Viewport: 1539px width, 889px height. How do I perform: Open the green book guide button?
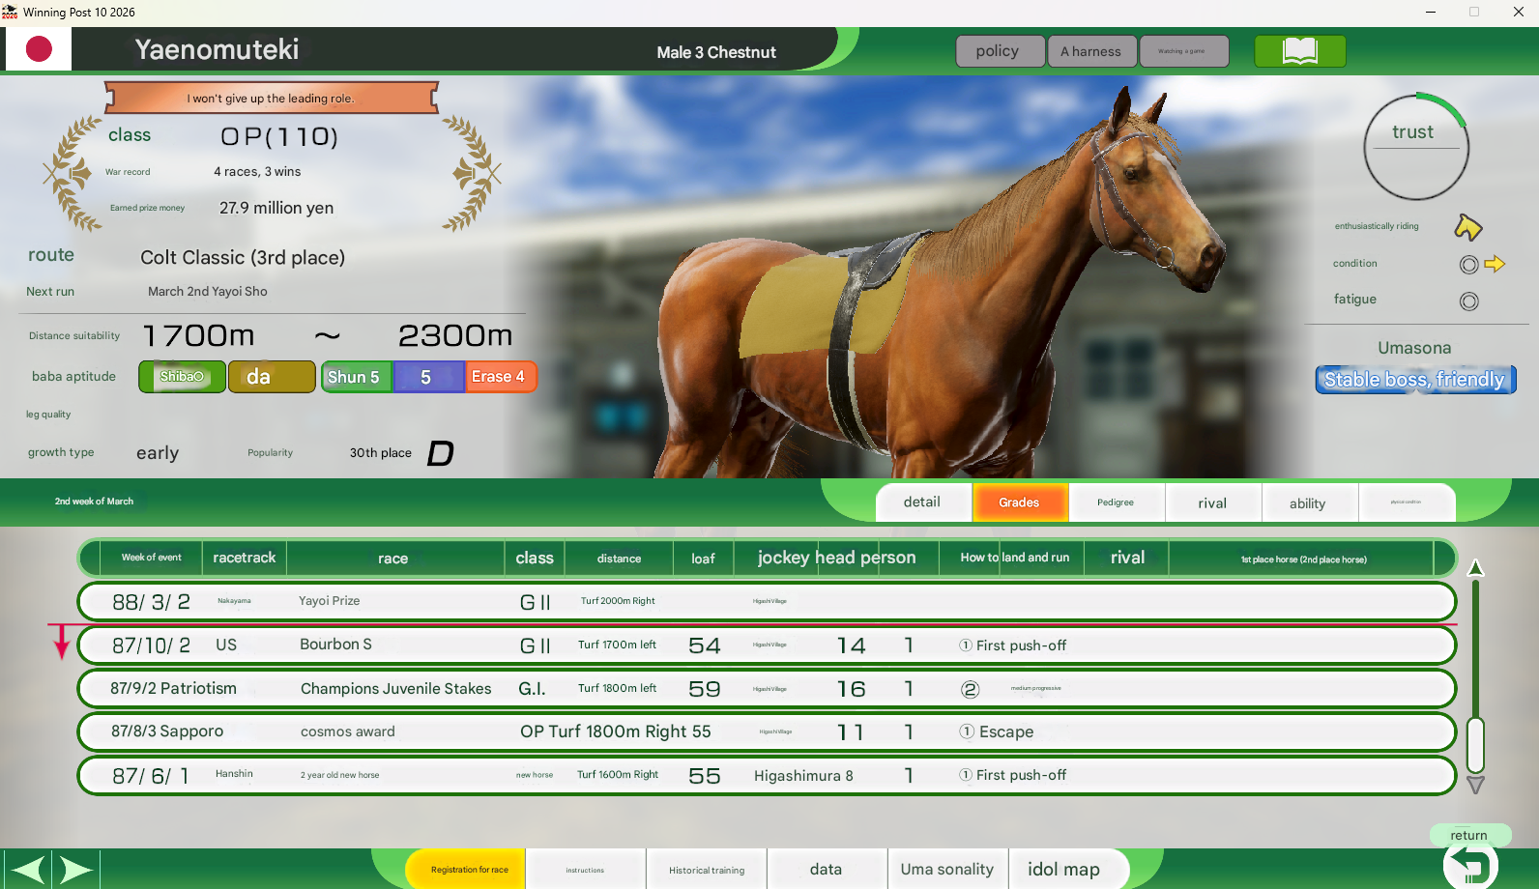click(x=1299, y=51)
